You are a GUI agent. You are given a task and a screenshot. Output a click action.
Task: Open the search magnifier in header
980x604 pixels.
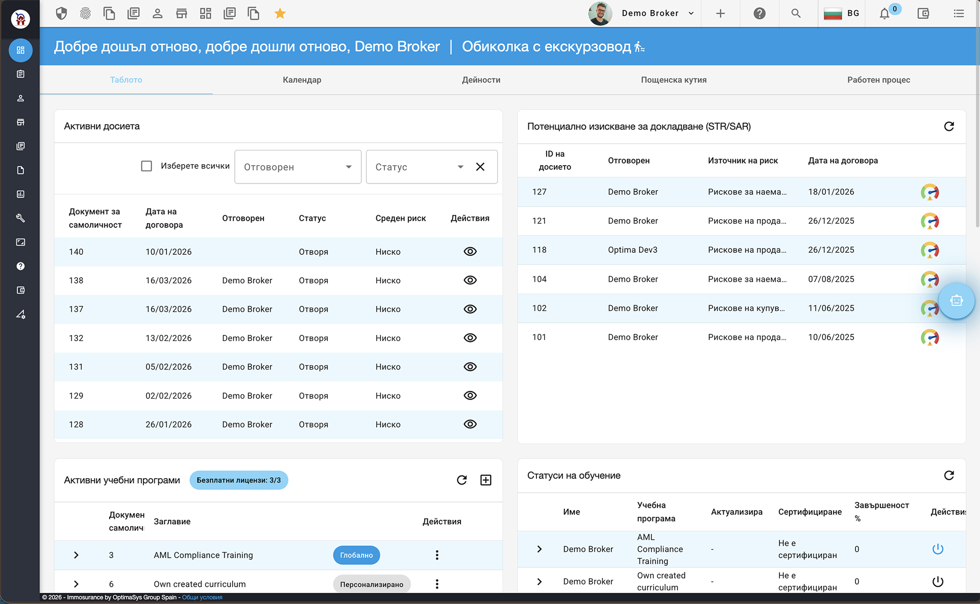[x=796, y=13]
